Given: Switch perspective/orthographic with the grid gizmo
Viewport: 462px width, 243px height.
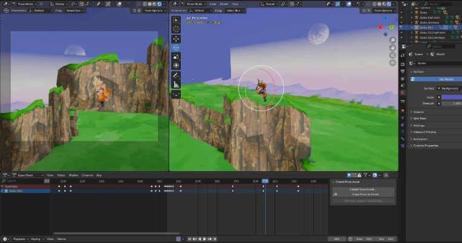Looking at the screenshot, I should click(392, 63).
